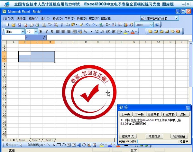Viewport: 193px width, 152px height.
Task: Toggle the Select Objects pointer tool
Action: pyautogui.click(x=21, y=145)
